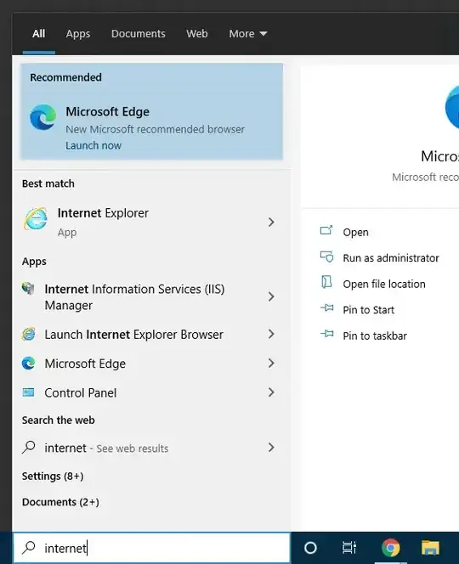Choose Pin to Start
The height and width of the screenshot is (564, 459).
click(x=368, y=310)
